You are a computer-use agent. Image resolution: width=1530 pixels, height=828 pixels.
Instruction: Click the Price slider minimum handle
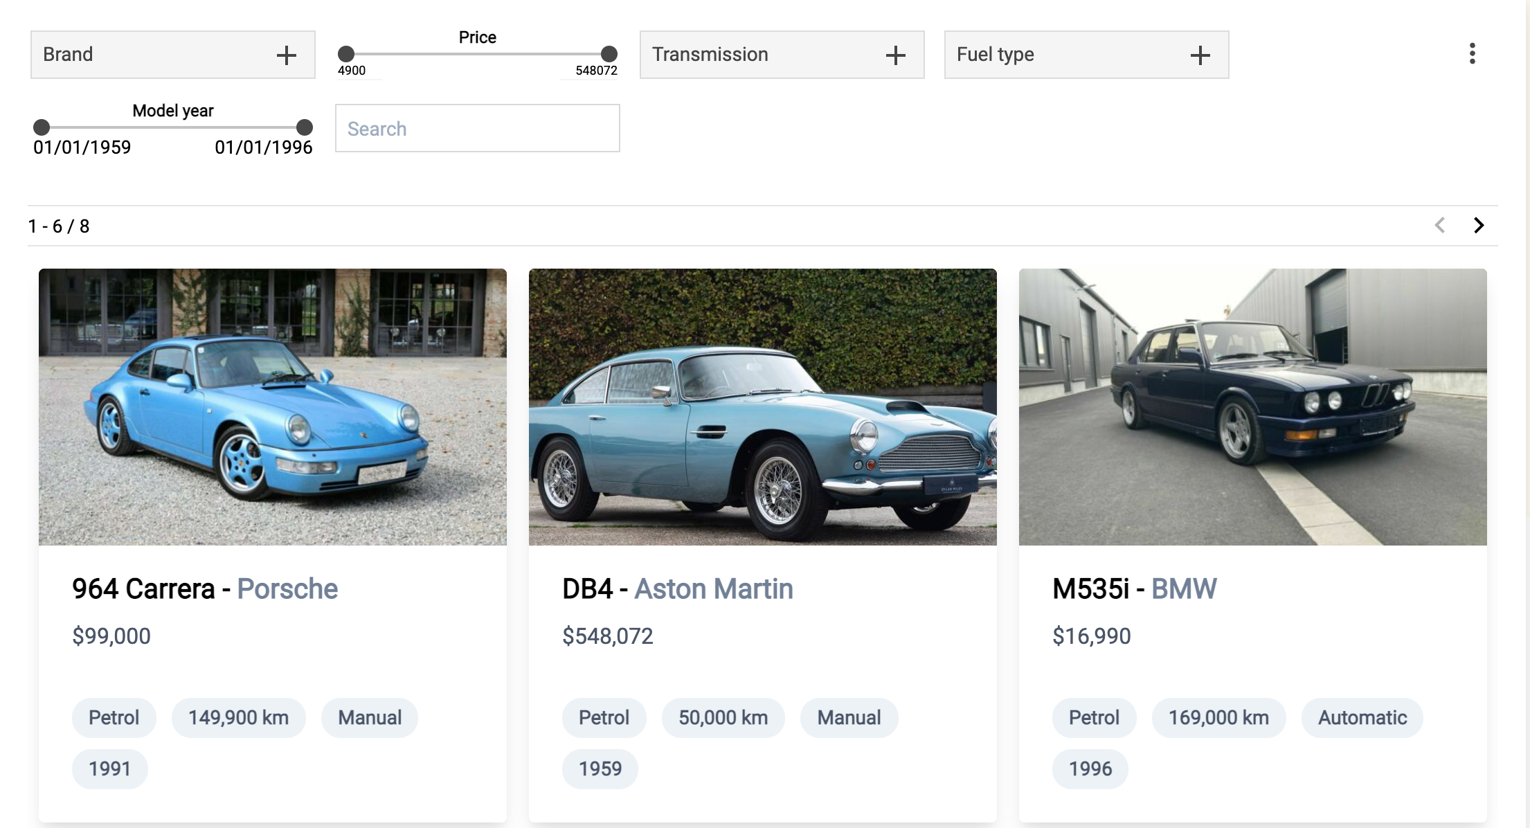coord(346,54)
